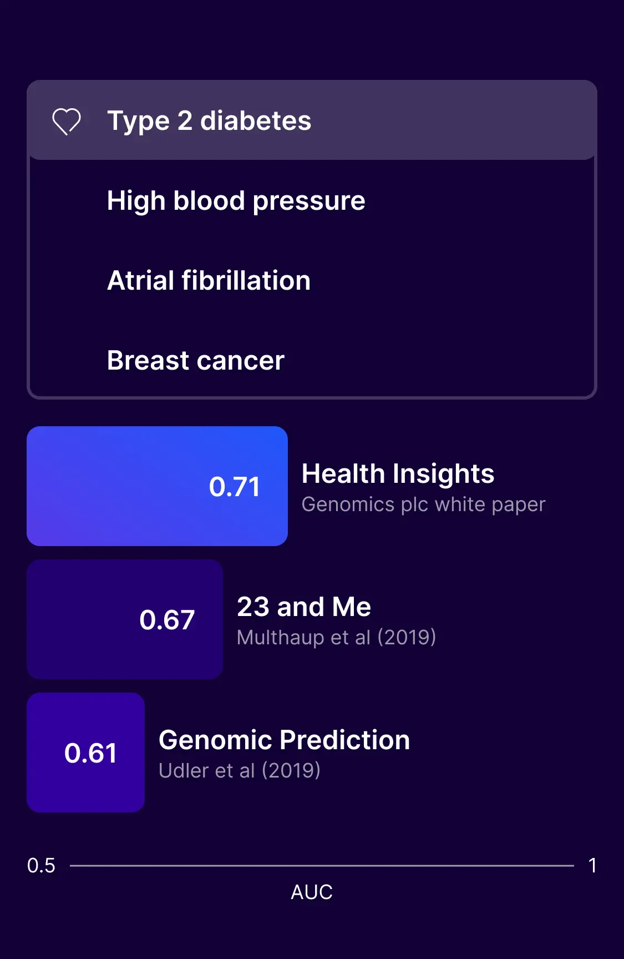Screen dimensions: 624x959
Task: Open the Genomics plc white paper reference
Action: 423,504
